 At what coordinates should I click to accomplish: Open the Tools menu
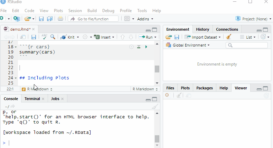coord(142,11)
